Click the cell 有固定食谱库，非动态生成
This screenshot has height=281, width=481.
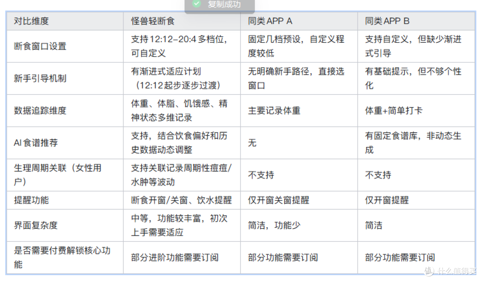pos(416,143)
